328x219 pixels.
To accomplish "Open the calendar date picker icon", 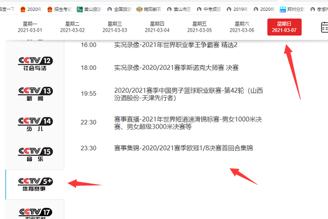I will click(x=324, y=27).
